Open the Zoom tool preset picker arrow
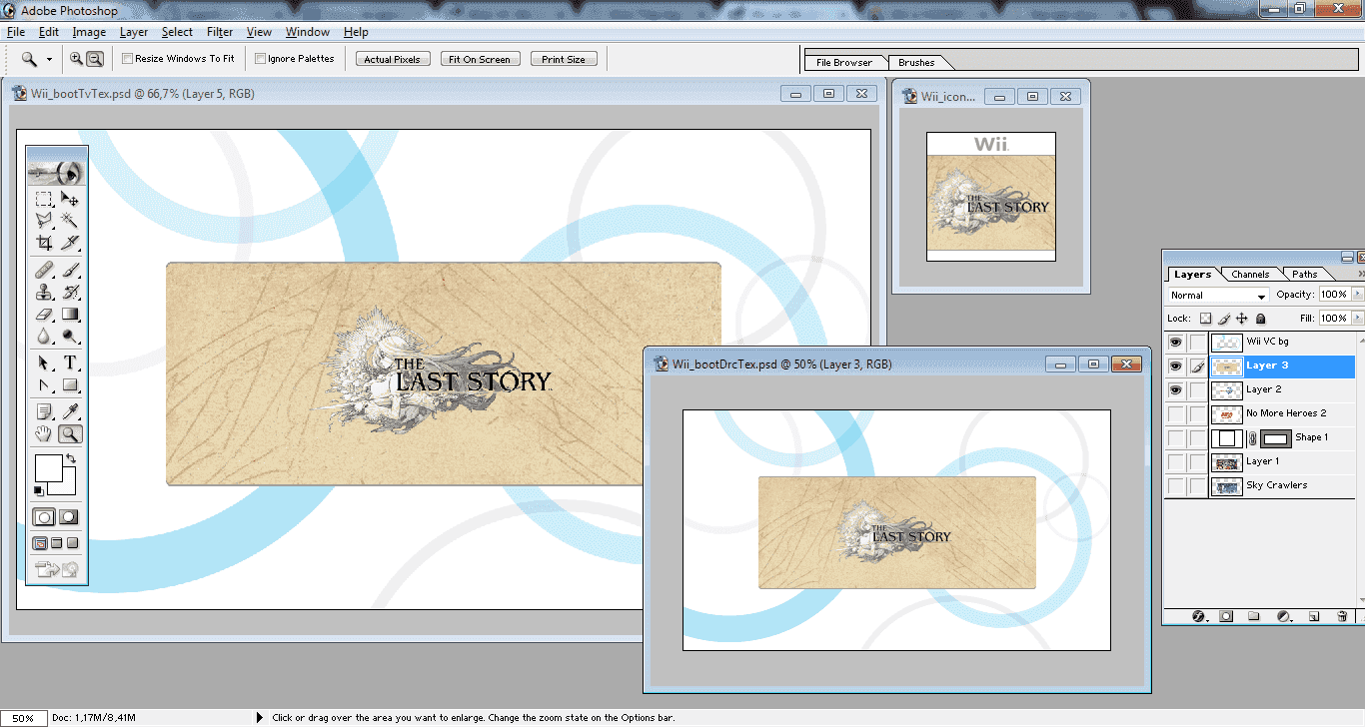The height and width of the screenshot is (727, 1365). coord(49,59)
